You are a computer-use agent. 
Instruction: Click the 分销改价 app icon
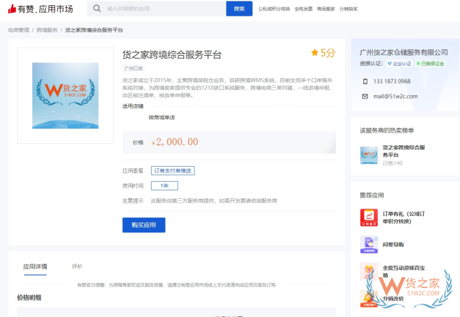(x=369, y=298)
